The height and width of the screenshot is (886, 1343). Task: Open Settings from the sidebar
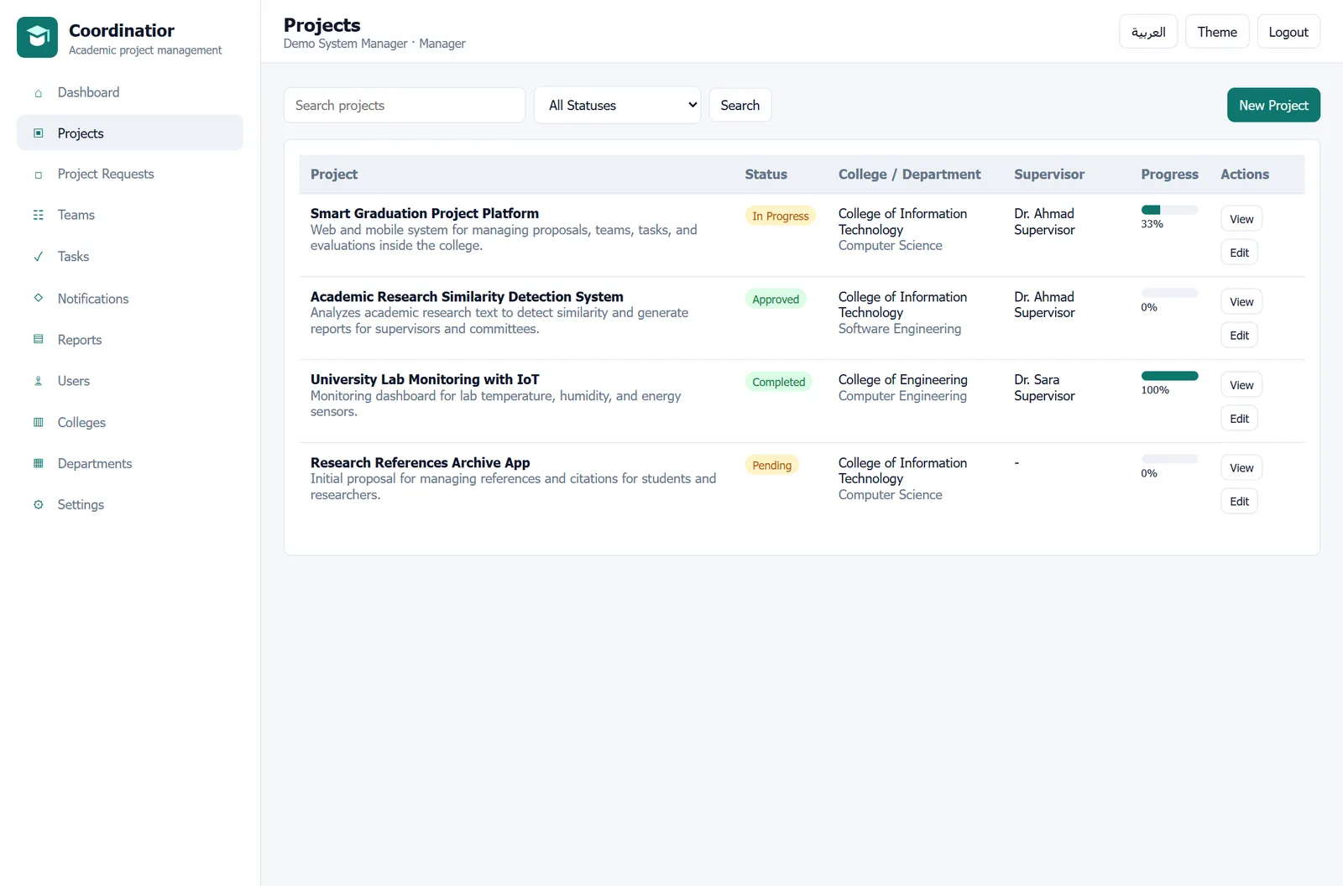pos(130,504)
